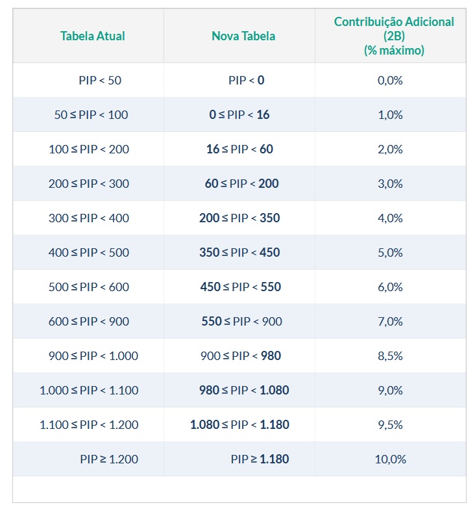This screenshot has height=516, width=475.
Task: Click the 0,0% percentage cell
Action: (390, 81)
